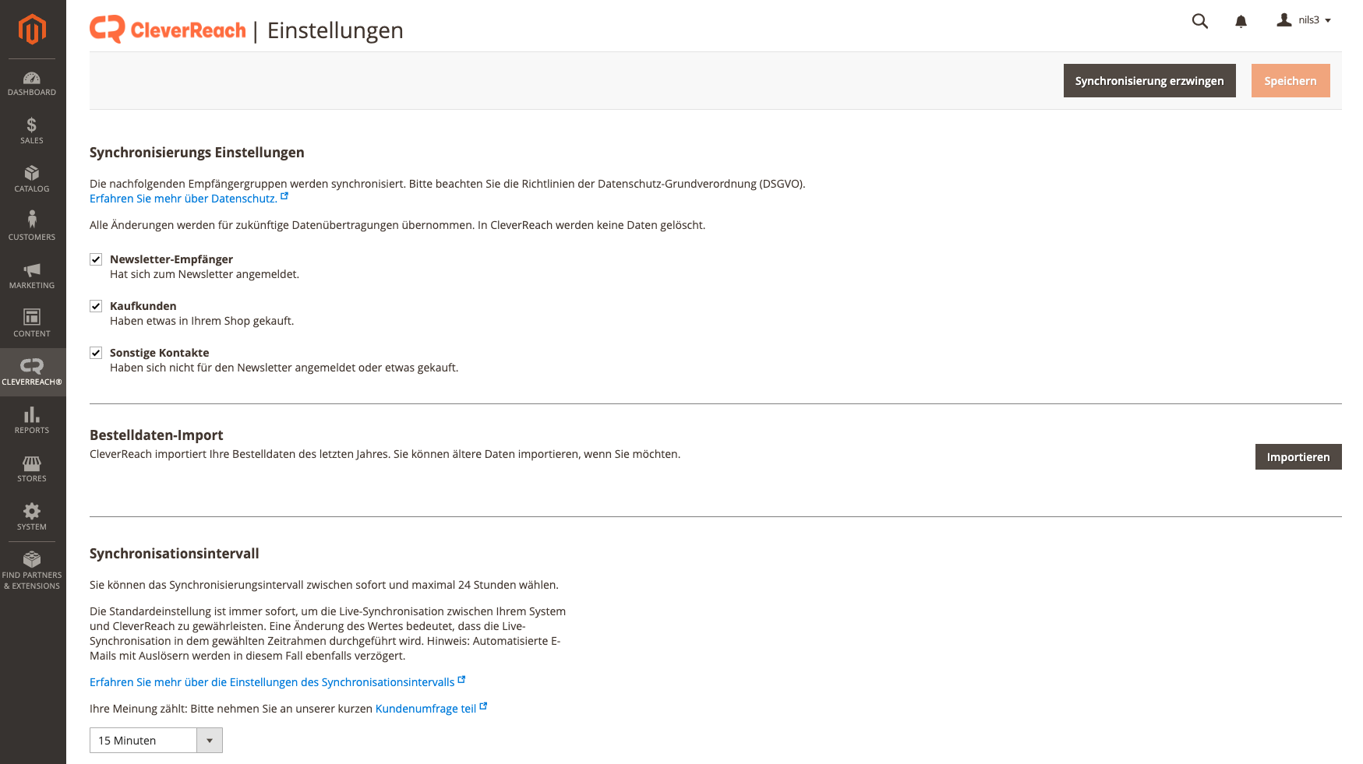The width and height of the screenshot is (1363, 764).
Task: Open the 15 Minuten interval dropdown
Action: pos(156,741)
